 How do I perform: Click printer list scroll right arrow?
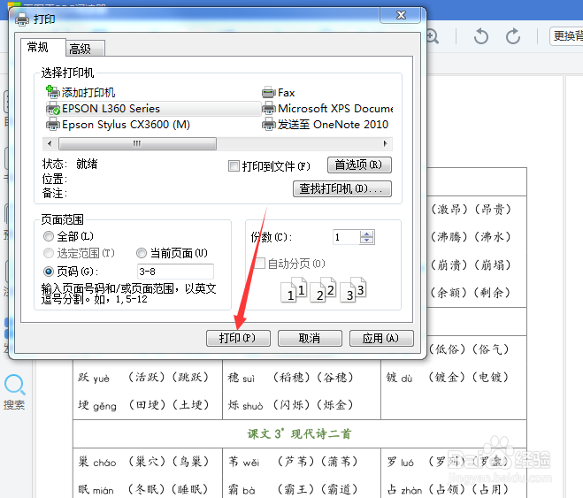(x=385, y=143)
